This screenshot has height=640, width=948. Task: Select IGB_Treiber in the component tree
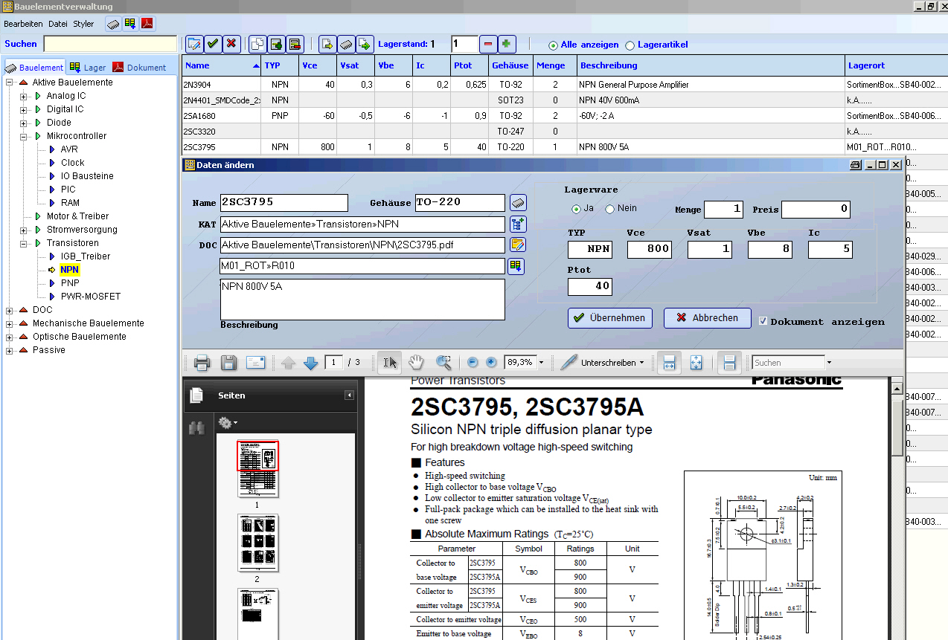coord(86,256)
